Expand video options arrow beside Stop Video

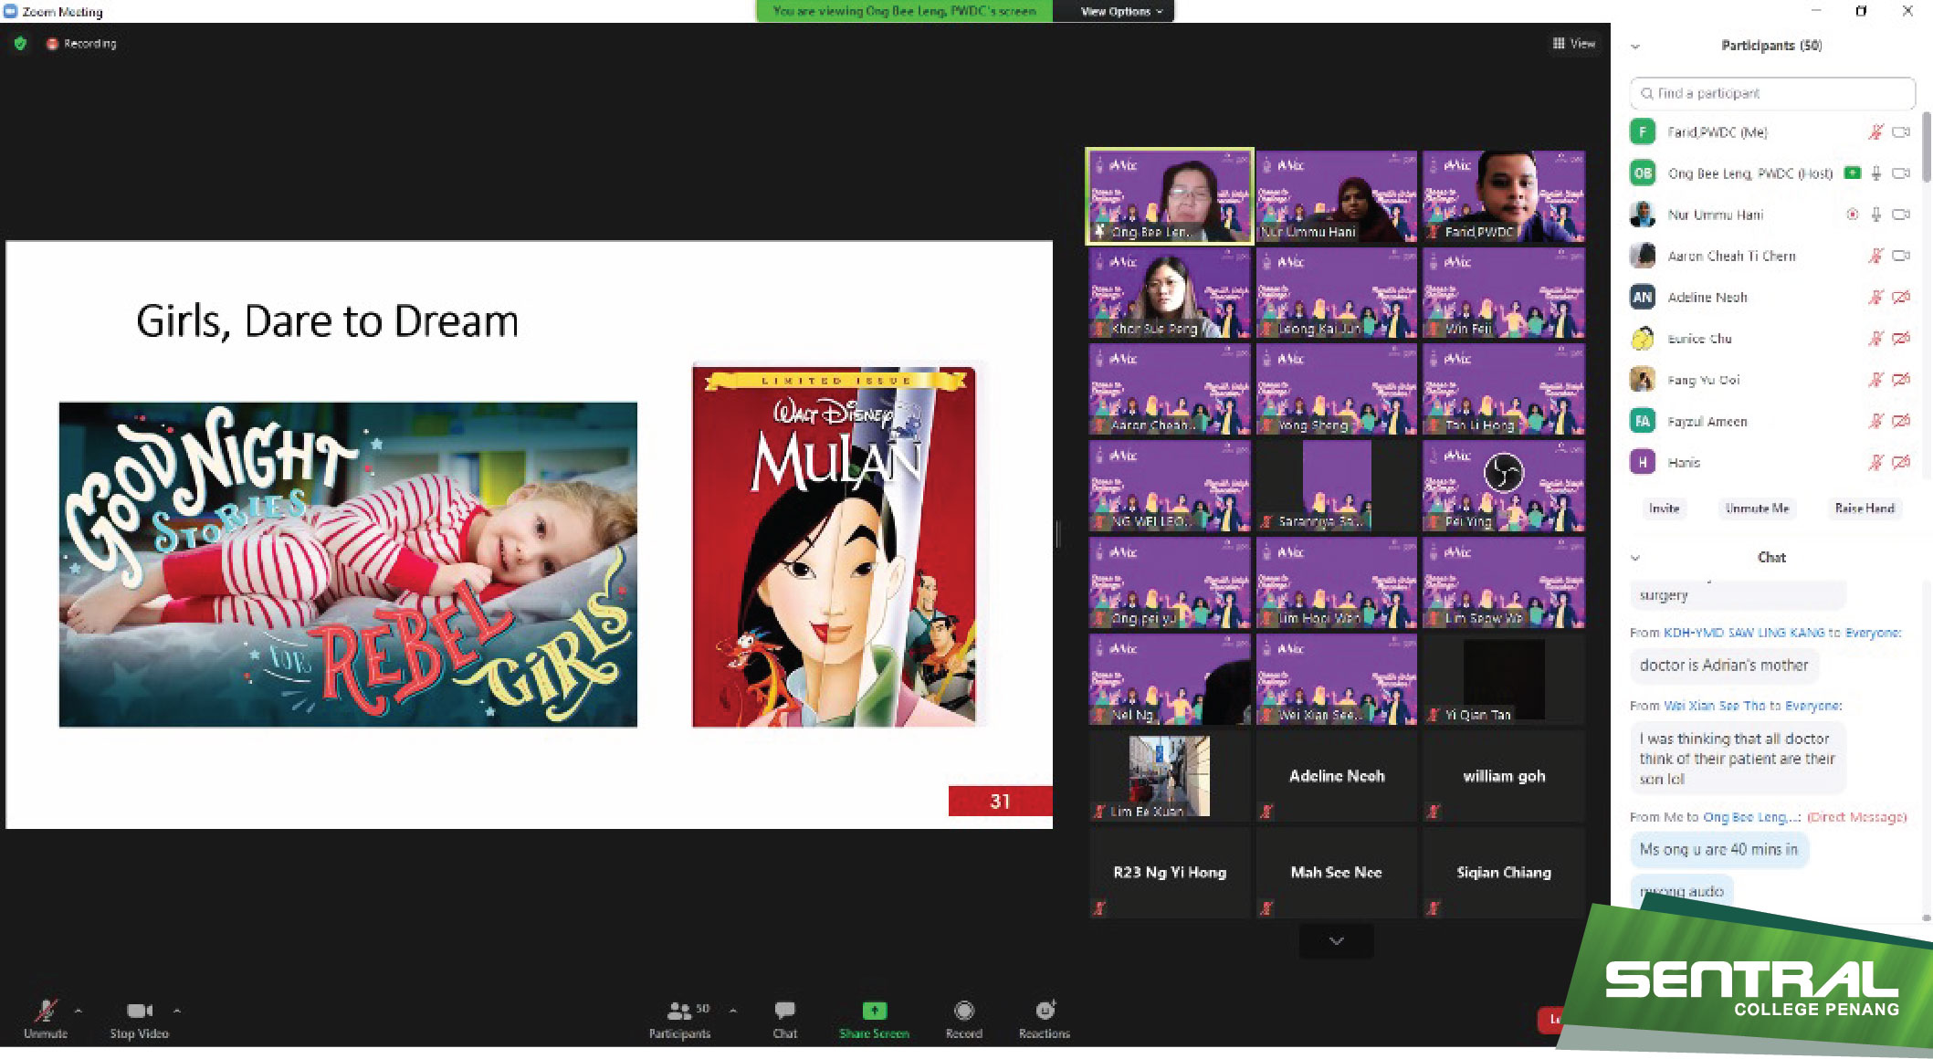(x=177, y=1011)
